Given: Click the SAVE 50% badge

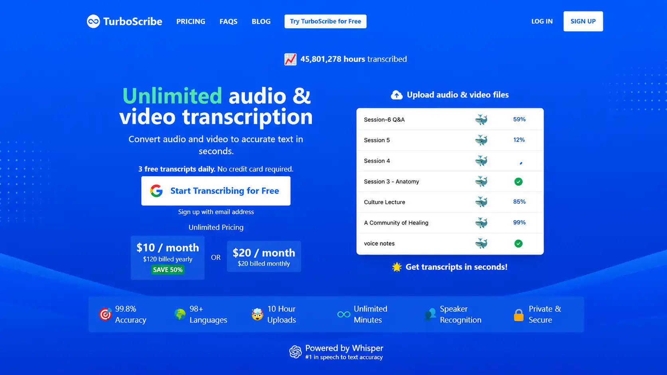Looking at the screenshot, I should pyautogui.click(x=168, y=270).
